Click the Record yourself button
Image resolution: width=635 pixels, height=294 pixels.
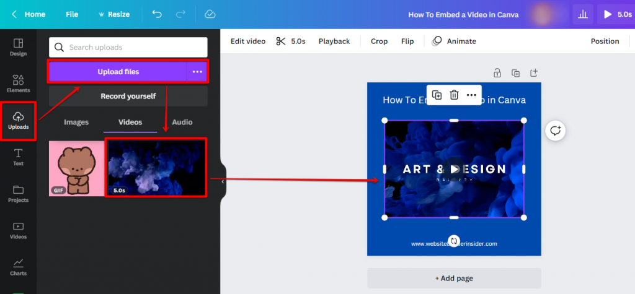pos(128,97)
